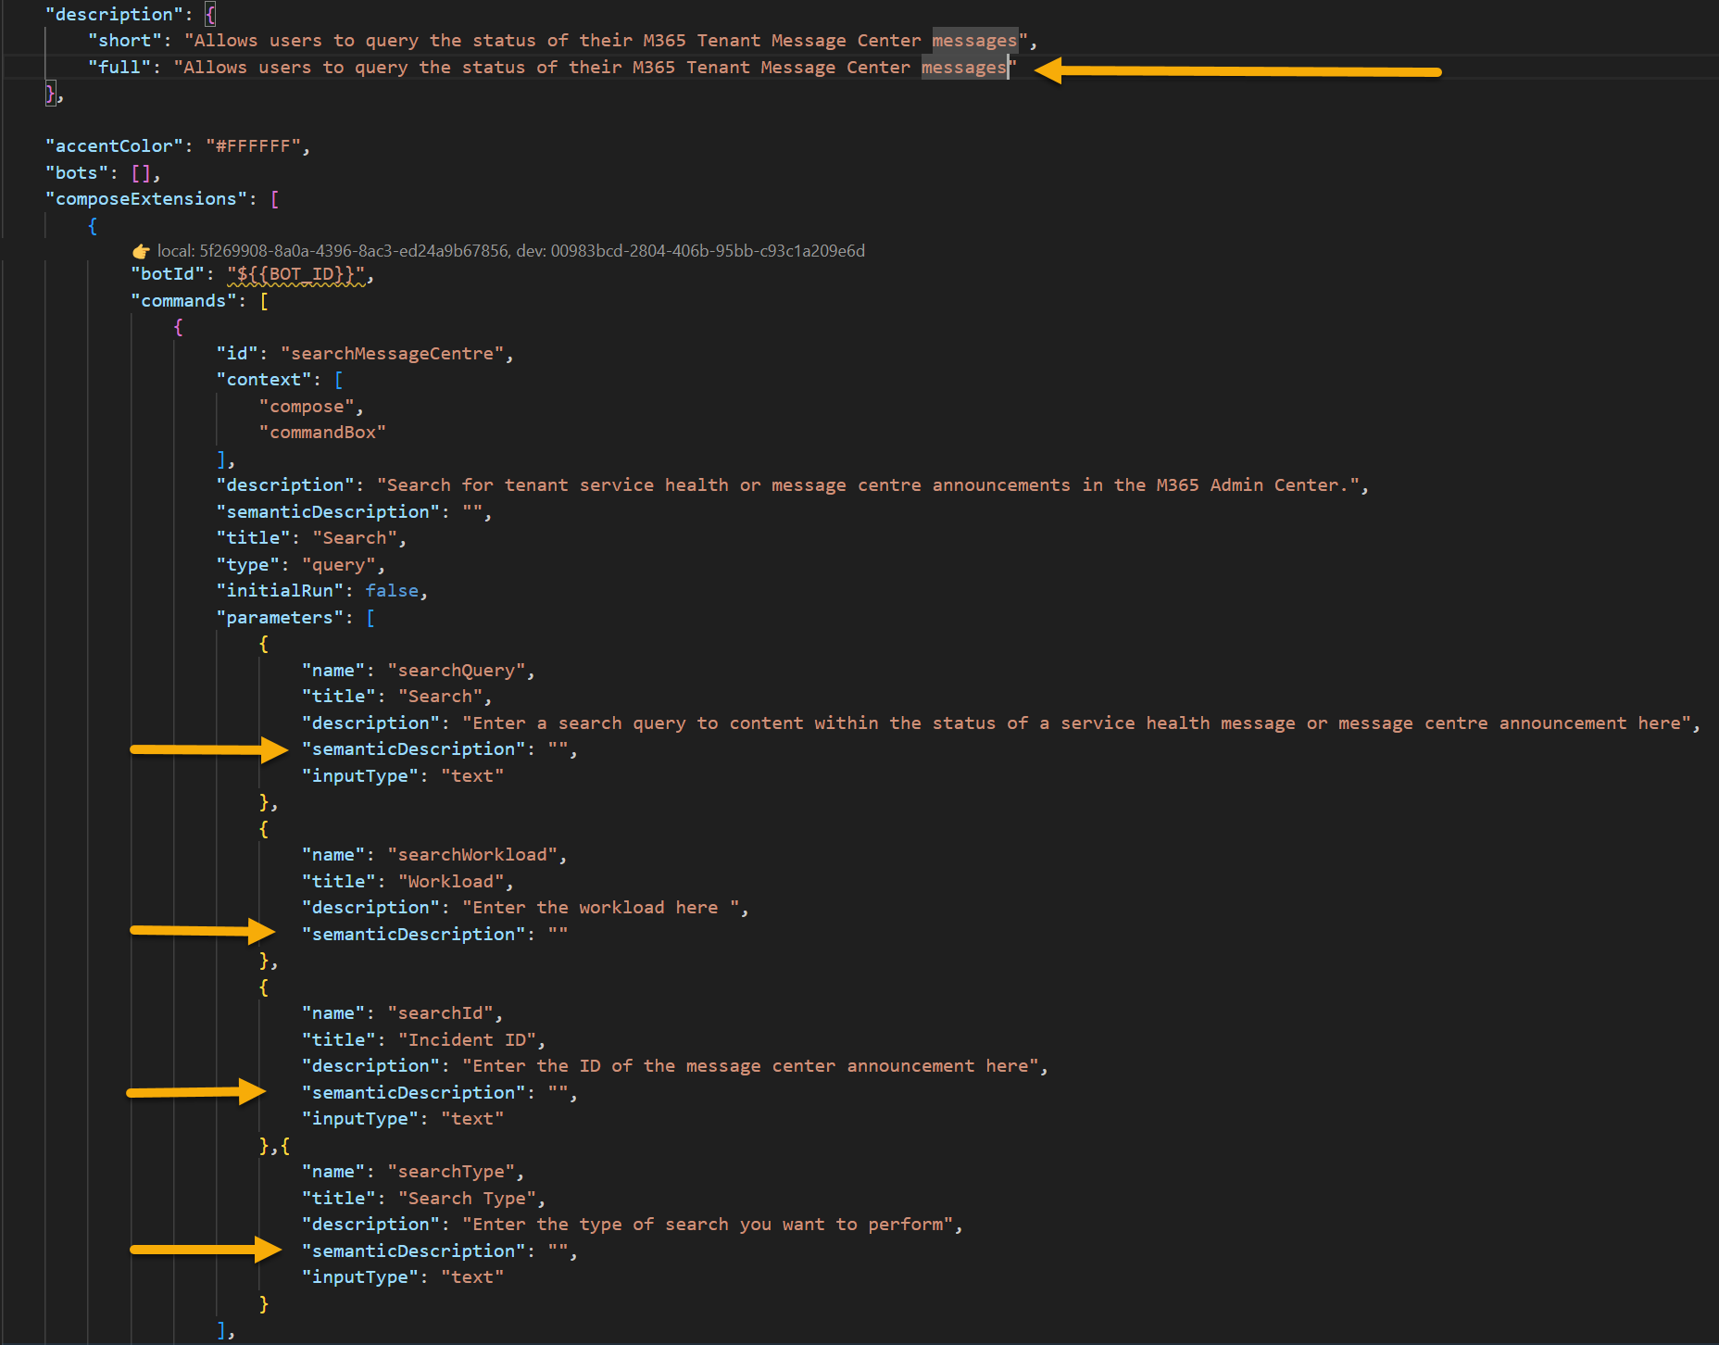Viewport: 1719px width, 1345px height.
Task: Select the searchMessageCentre id value
Action: (x=392, y=354)
